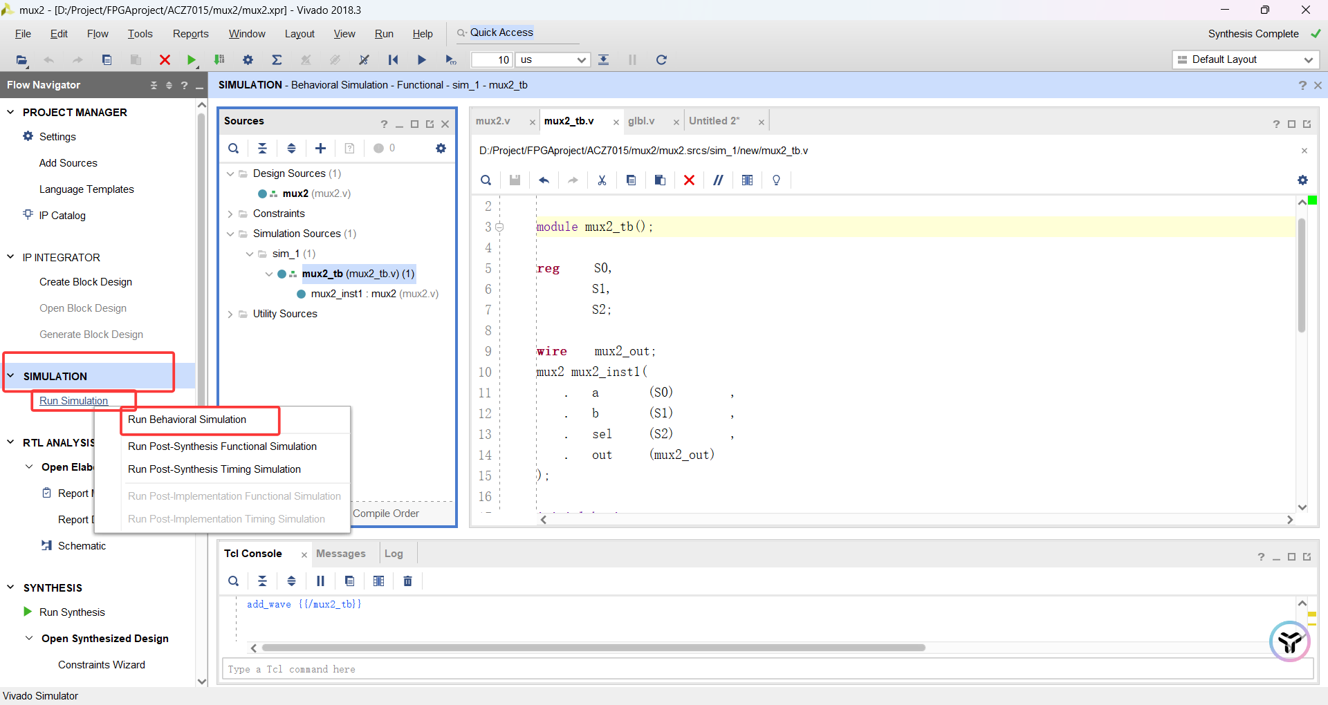Click Create Block Design

pyautogui.click(x=86, y=282)
